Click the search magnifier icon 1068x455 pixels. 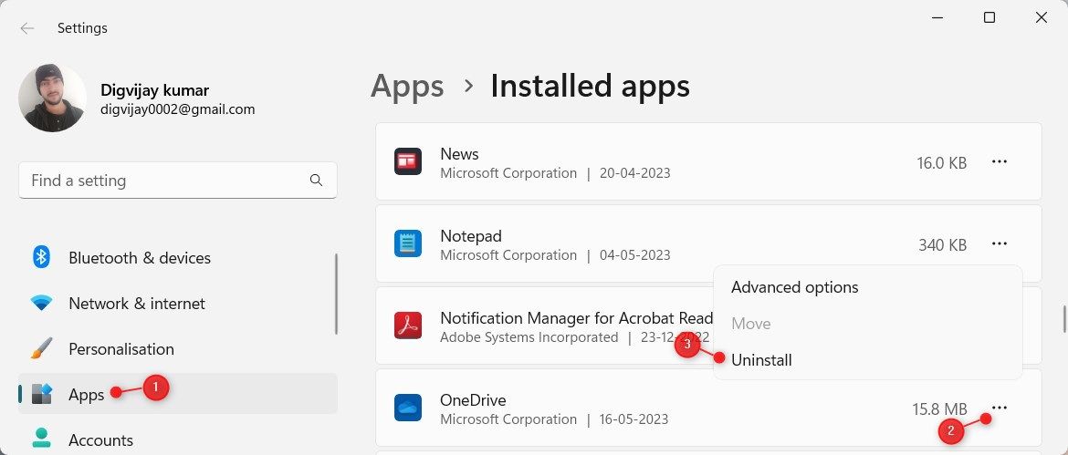tap(316, 181)
